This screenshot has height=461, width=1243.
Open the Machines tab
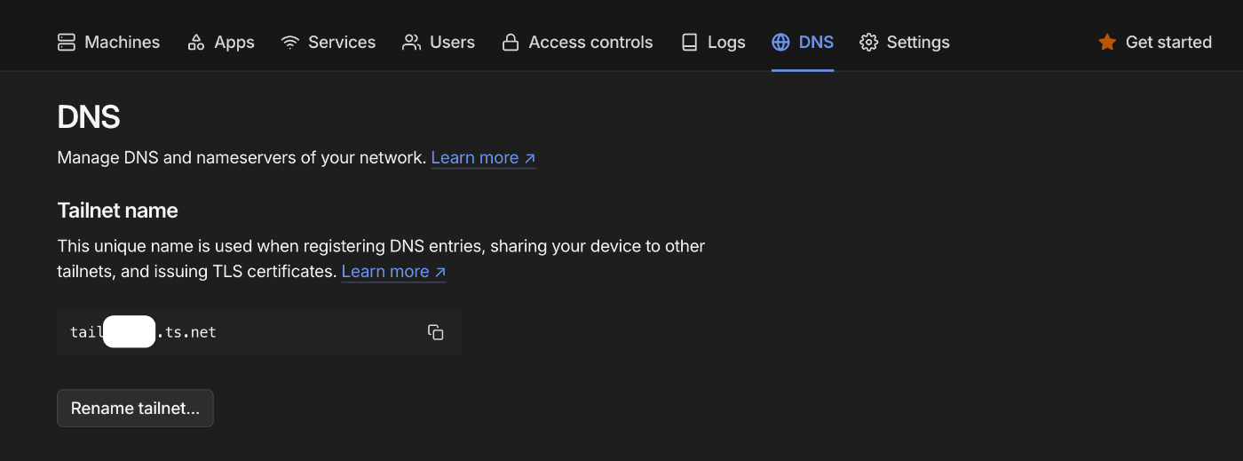[x=108, y=42]
